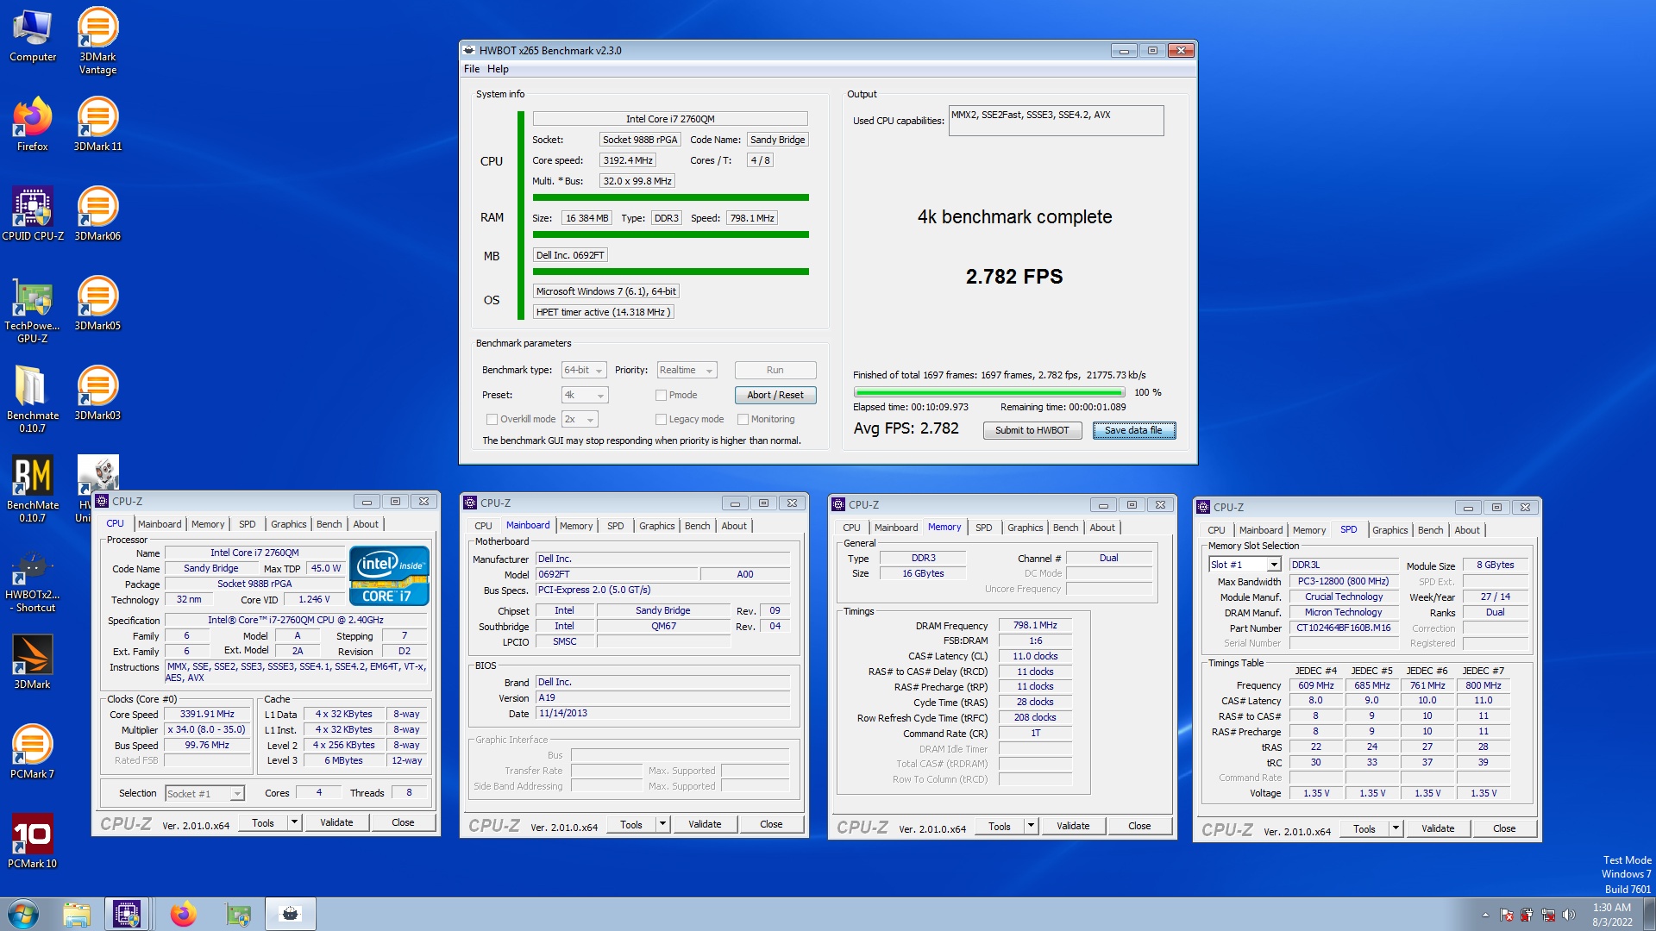Viewport: 1656px width, 931px height.
Task: Click Close in CPU-Z SPD window
Action: [1504, 828]
